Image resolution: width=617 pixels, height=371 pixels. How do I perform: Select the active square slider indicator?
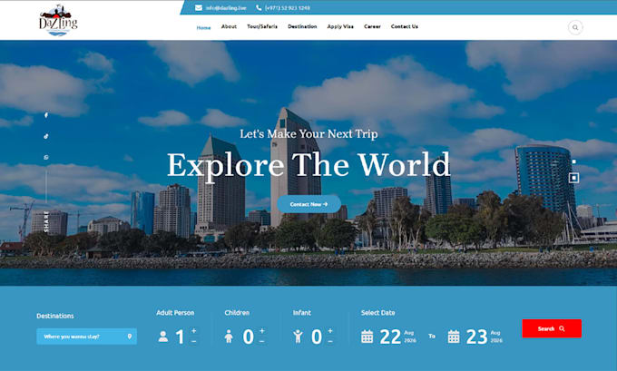coord(574,178)
